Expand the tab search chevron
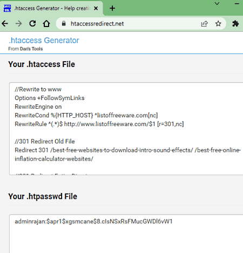Image resolution: width=243 pixels, height=253 pixels. click(x=217, y=4)
